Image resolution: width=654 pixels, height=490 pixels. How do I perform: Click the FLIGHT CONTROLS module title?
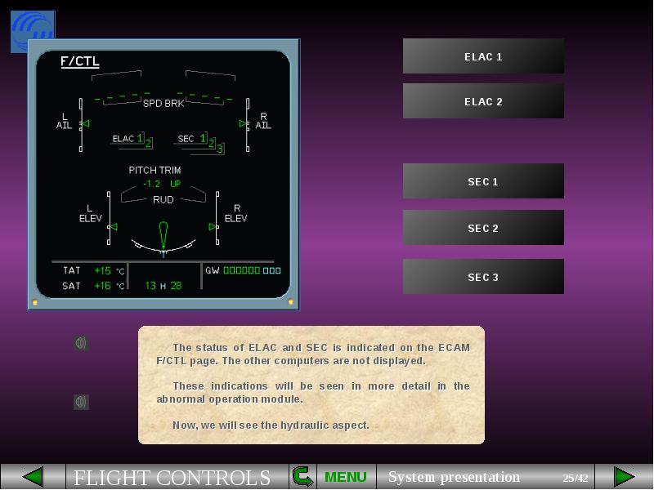(172, 477)
